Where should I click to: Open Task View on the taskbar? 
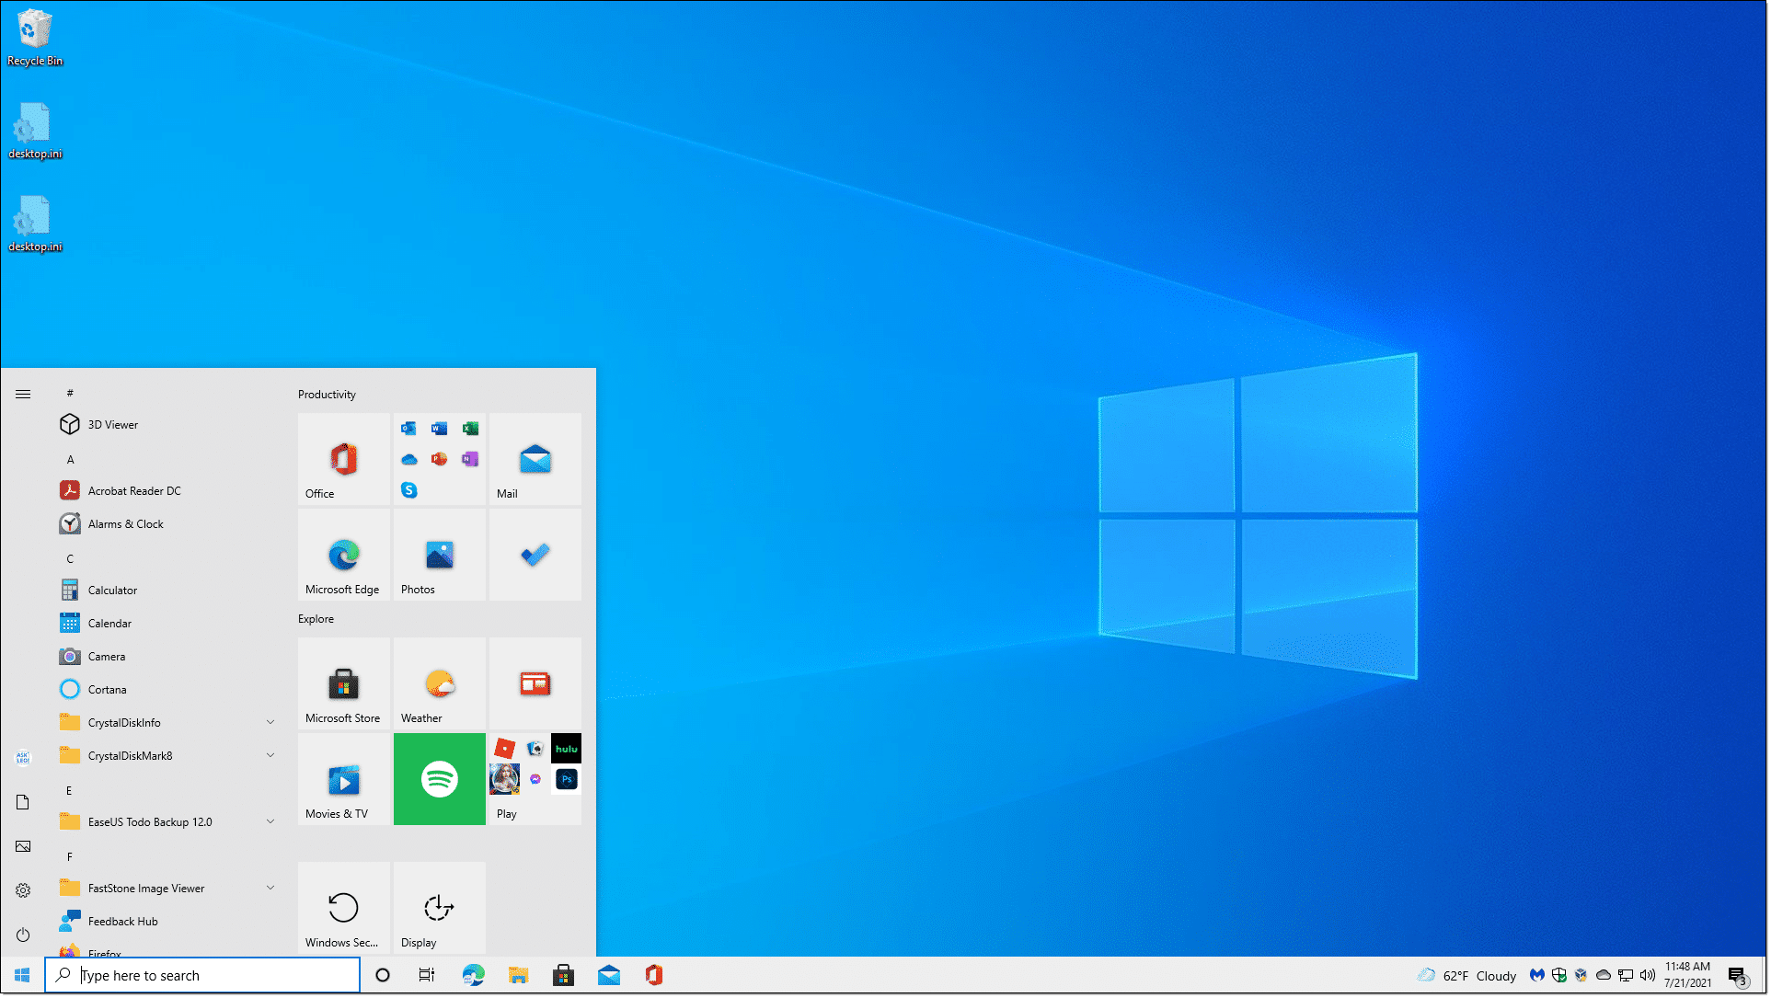427,975
